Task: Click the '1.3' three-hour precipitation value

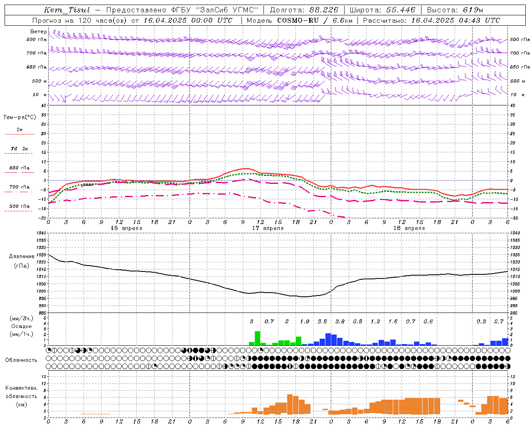Action: coord(375,321)
